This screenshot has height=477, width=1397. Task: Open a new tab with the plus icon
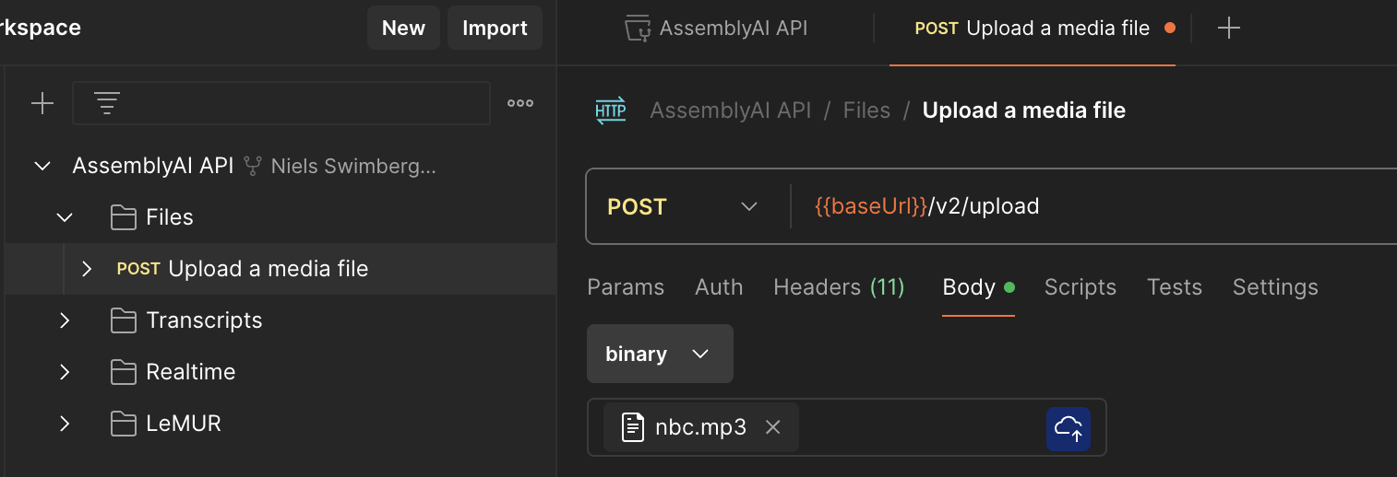[1228, 29]
